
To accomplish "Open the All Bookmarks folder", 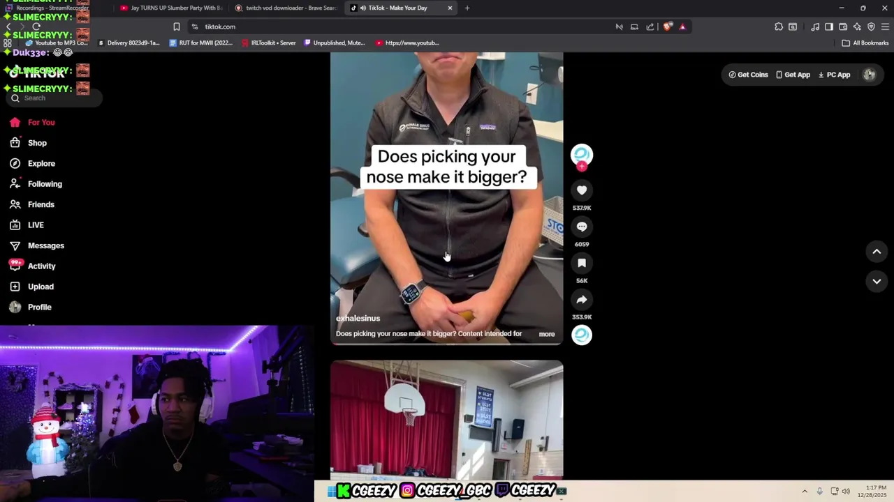I will [x=865, y=43].
